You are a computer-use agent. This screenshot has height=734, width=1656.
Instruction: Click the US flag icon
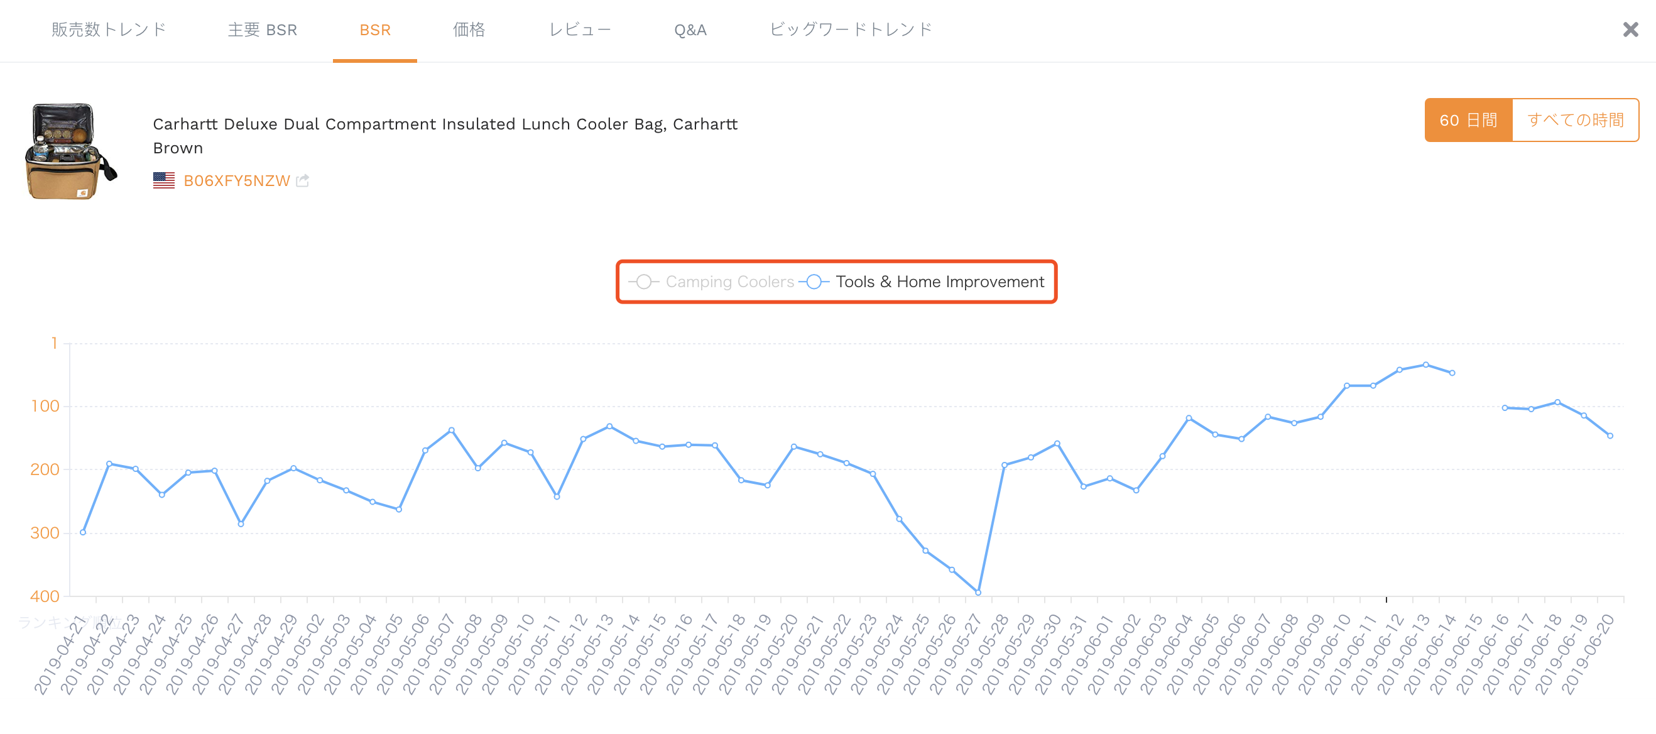164,181
